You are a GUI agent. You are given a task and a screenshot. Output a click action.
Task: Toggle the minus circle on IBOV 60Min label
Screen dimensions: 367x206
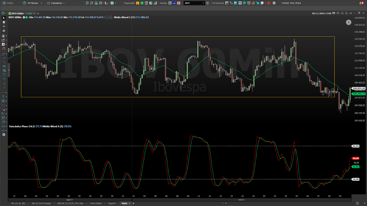(x=24, y=17)
